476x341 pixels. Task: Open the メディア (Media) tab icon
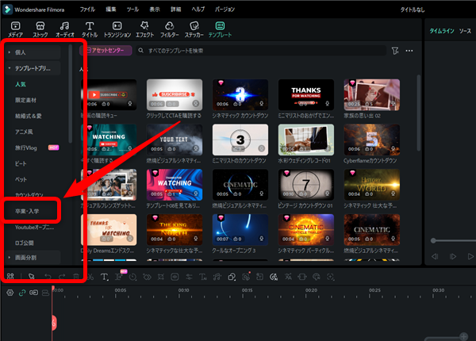coord(15,29)
